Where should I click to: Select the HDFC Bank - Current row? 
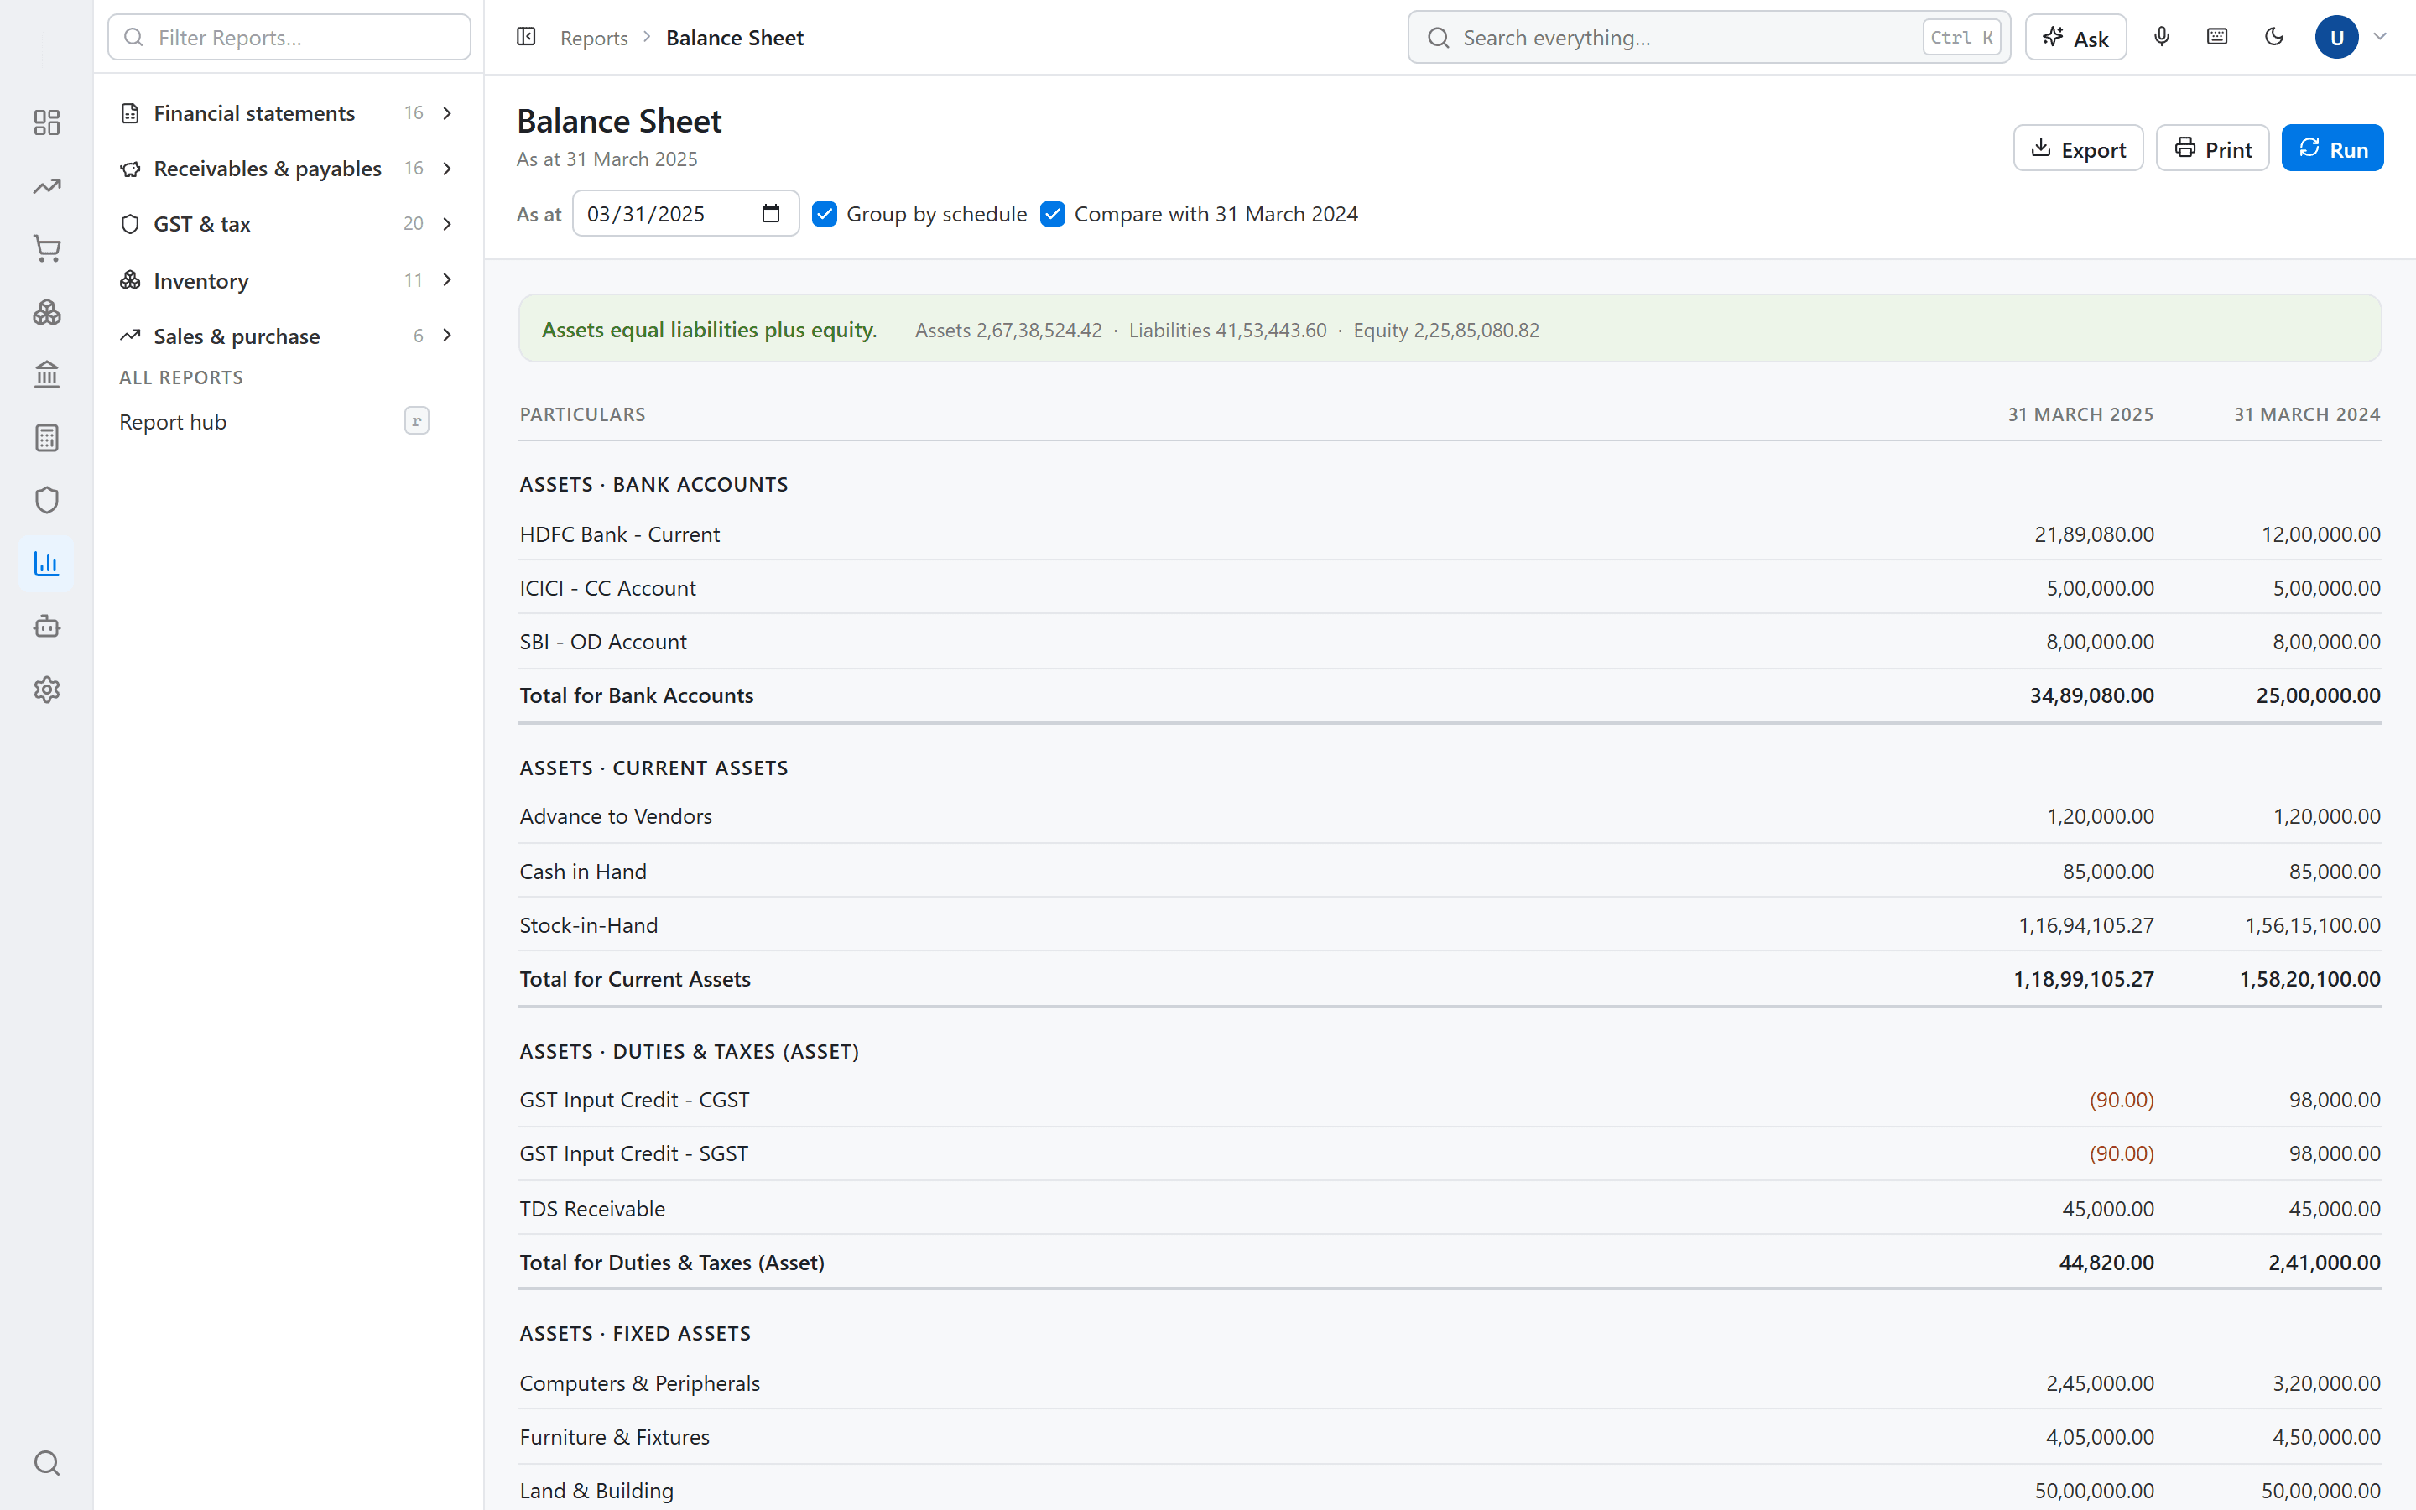[x=1450, y=534]
